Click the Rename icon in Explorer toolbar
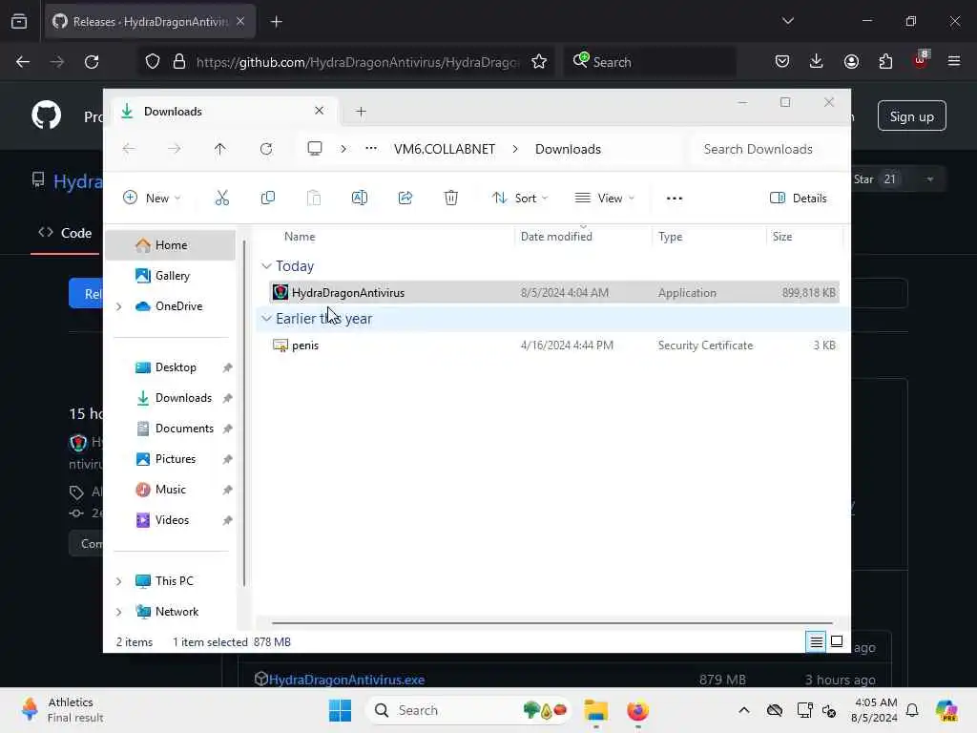Image resolution: width=977 pixels, height=733 pixels. point(360,199)
